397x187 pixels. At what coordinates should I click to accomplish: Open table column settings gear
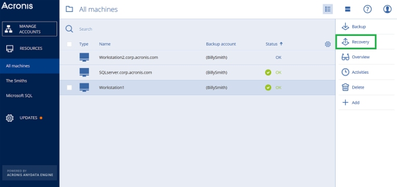pos(327,44)
